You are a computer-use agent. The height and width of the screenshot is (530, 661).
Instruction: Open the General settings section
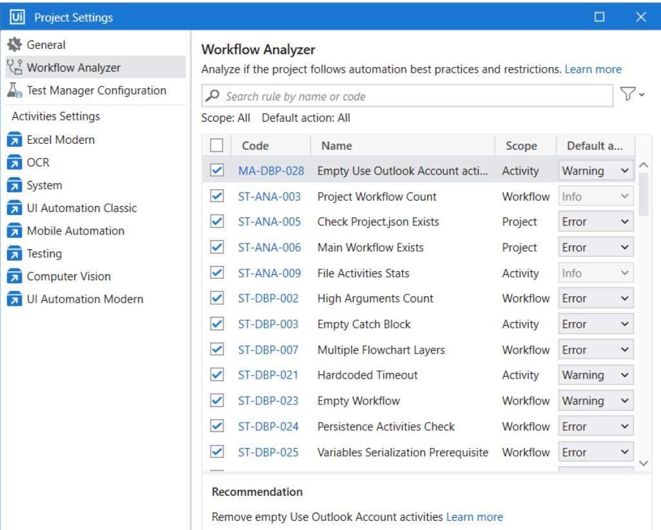pos(95,44)
